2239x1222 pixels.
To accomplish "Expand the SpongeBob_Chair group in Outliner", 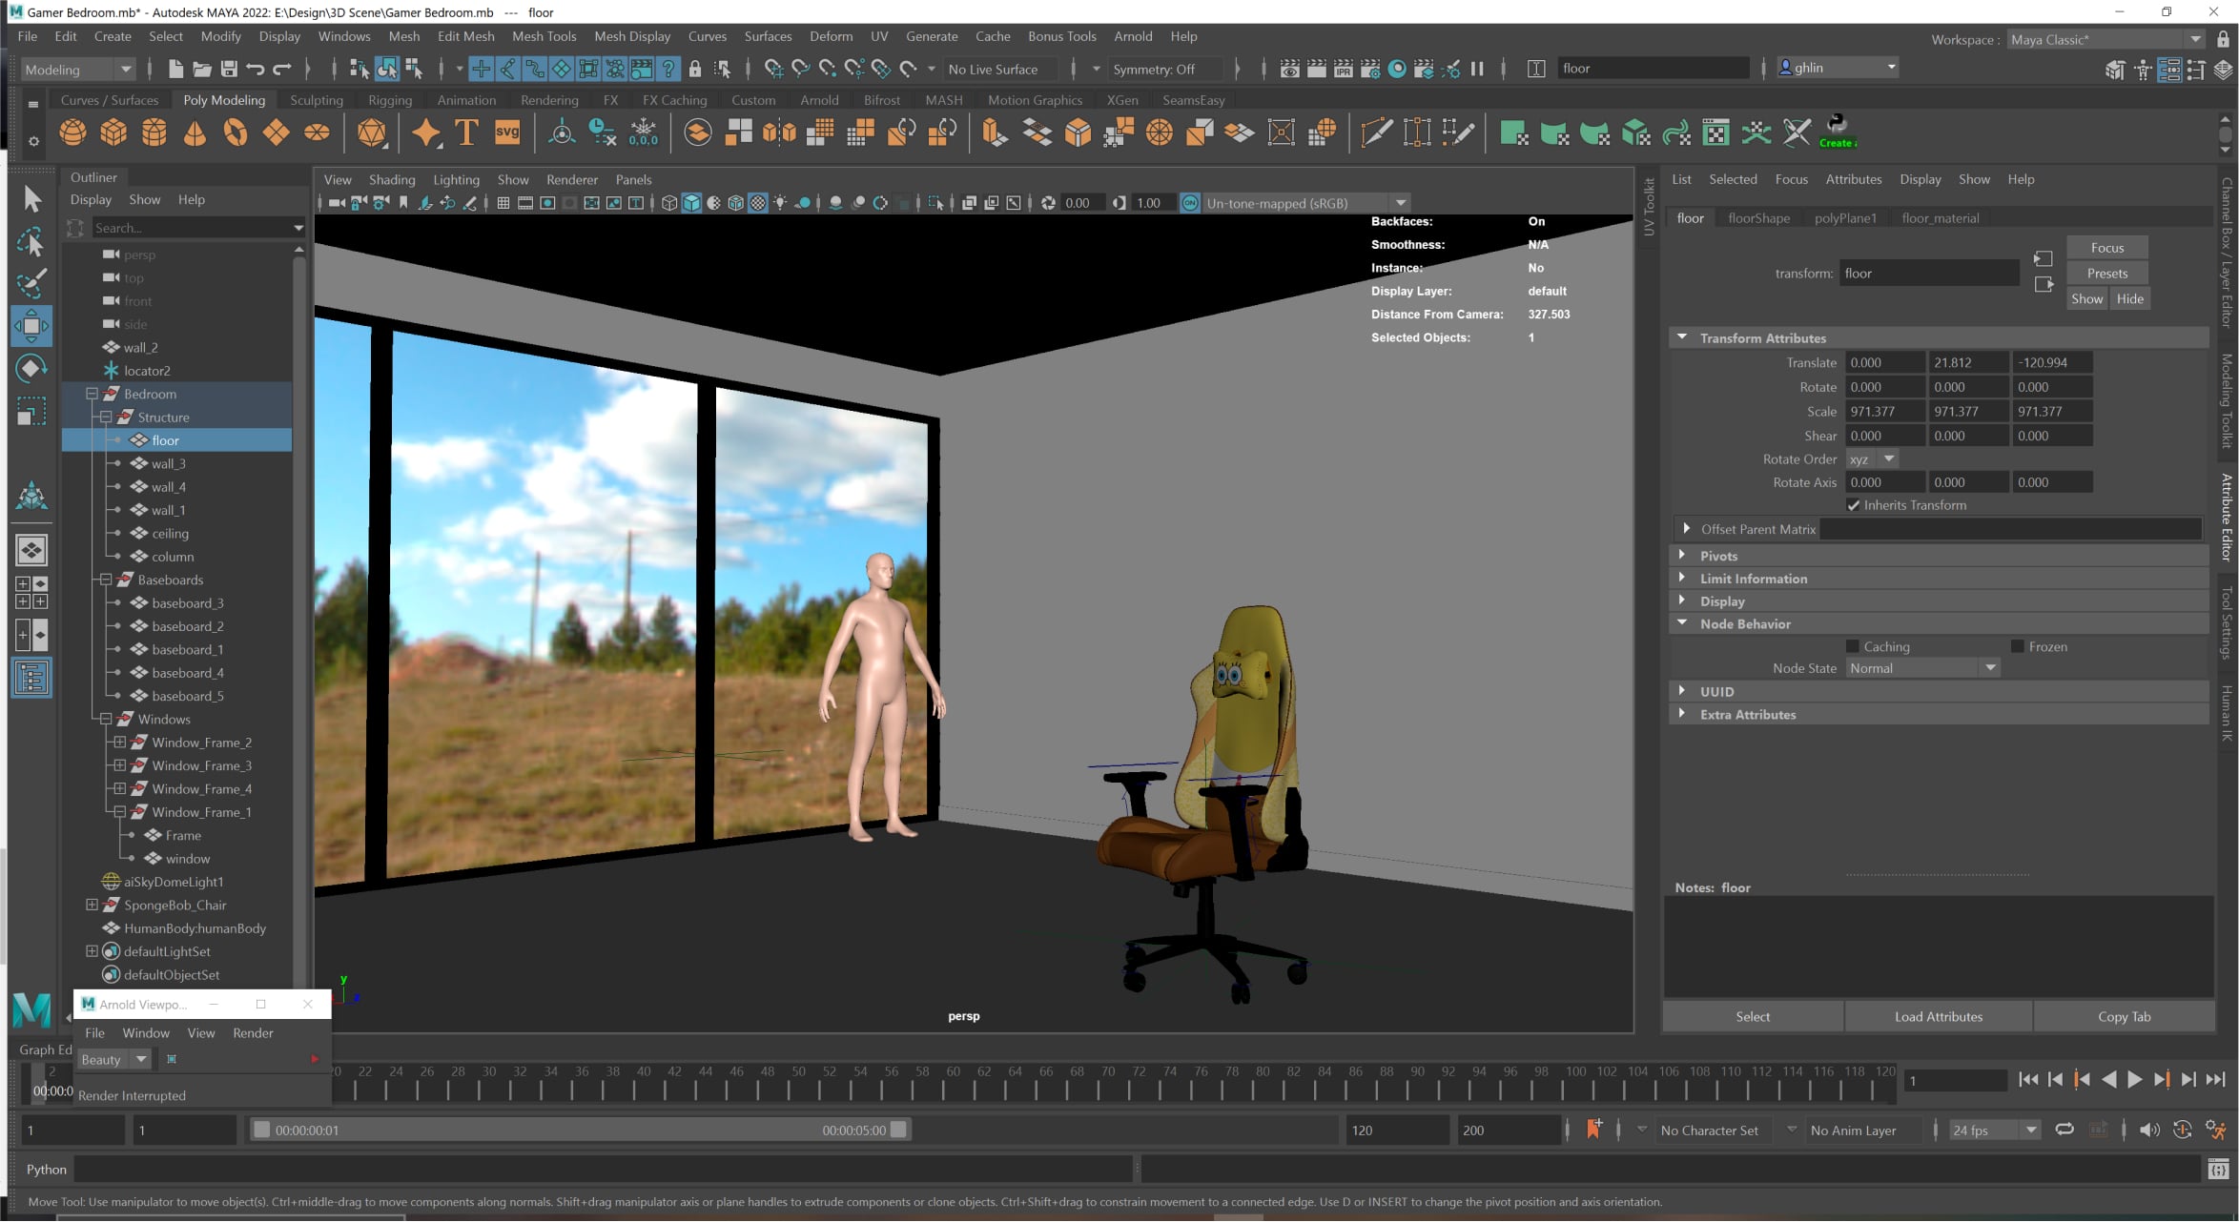I will coord(92,906).
